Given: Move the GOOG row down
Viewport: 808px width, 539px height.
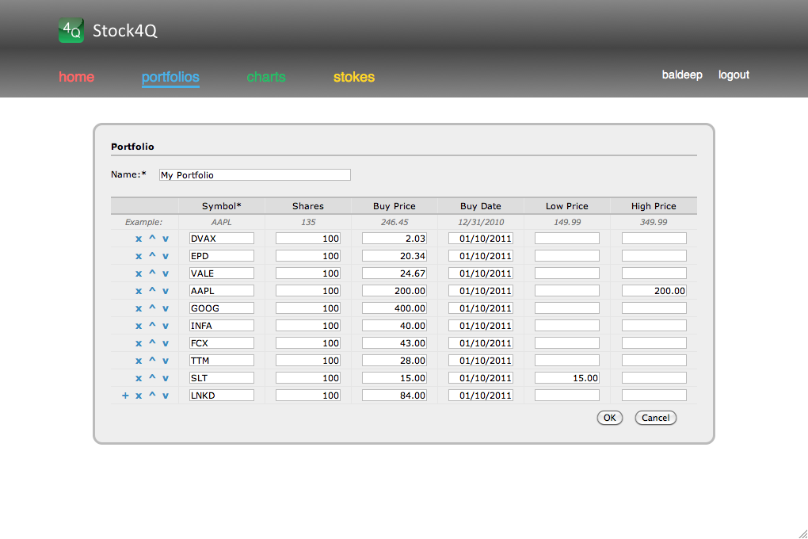Looking at the screenshot, I should coord(166,309).
